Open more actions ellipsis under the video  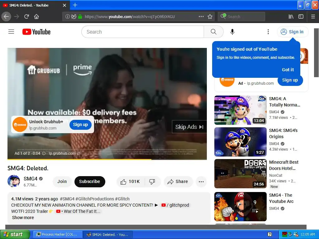(x=201, y=181)
